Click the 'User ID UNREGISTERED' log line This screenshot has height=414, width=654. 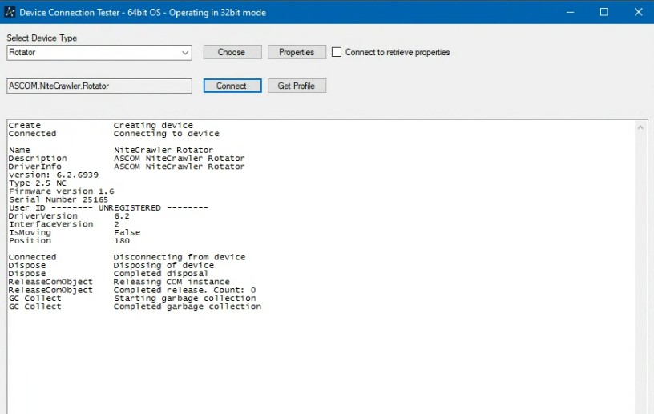[x=108, y=207]
